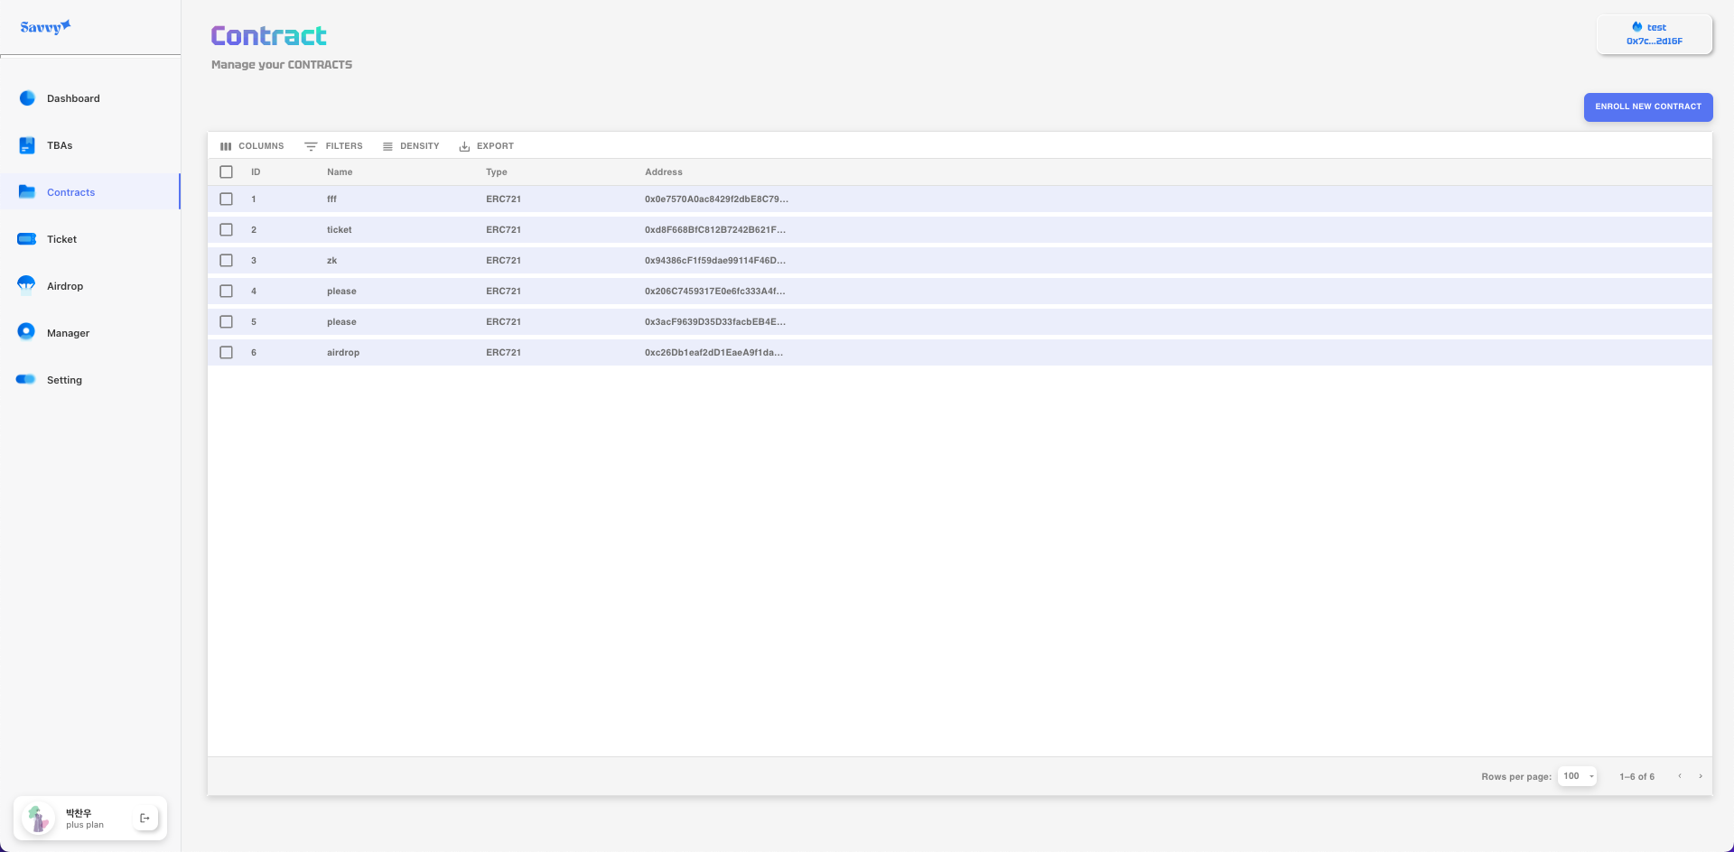Open the rows per page dropdown
Image resolution: width=1734 pixels, height=852 pixels.
1578,776
